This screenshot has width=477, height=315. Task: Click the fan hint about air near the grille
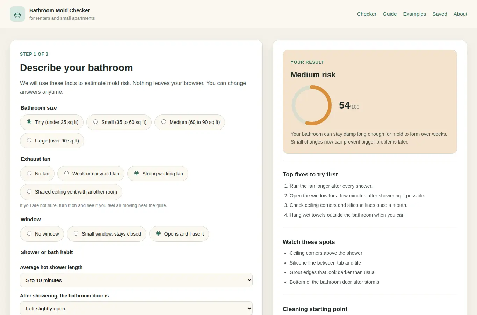[94, 205]
